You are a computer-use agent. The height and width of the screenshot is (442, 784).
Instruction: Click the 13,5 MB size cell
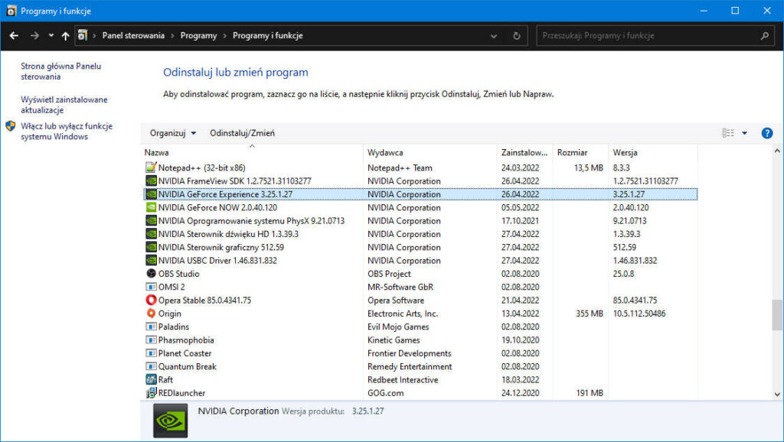click(589, 167)
